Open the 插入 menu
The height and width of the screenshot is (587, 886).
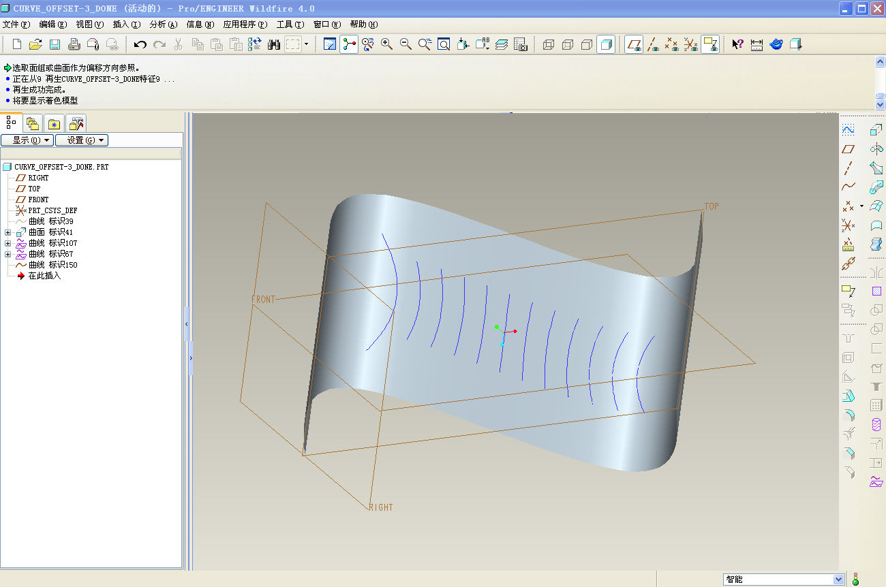tap(127, 25)
